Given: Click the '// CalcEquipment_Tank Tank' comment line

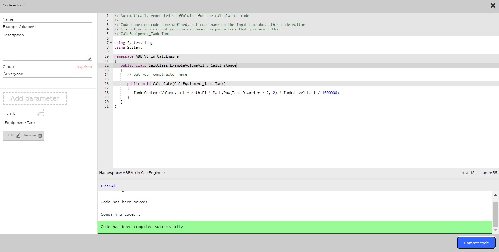Looking at the screenshot, I should 142,34.
